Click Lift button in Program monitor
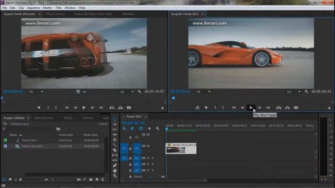The width and height of the screenshot is (335, 188). coord(278,108)
